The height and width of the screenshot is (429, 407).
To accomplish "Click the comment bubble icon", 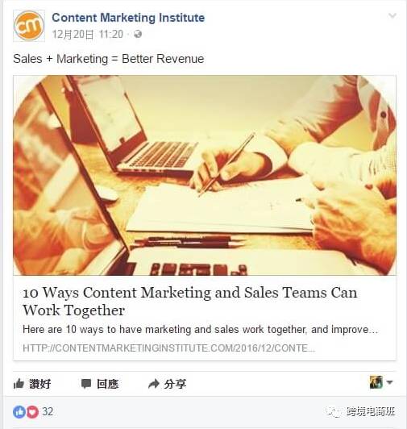I will pos(86,384).
